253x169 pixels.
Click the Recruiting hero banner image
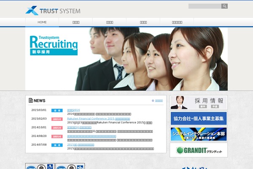[x=126, y=59]
